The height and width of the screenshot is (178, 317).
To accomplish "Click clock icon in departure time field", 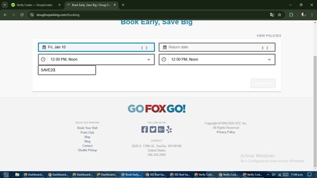I will tap(43, 59).
